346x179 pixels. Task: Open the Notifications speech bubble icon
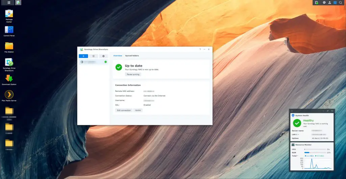pyautogui.click(x=324, y=2)
